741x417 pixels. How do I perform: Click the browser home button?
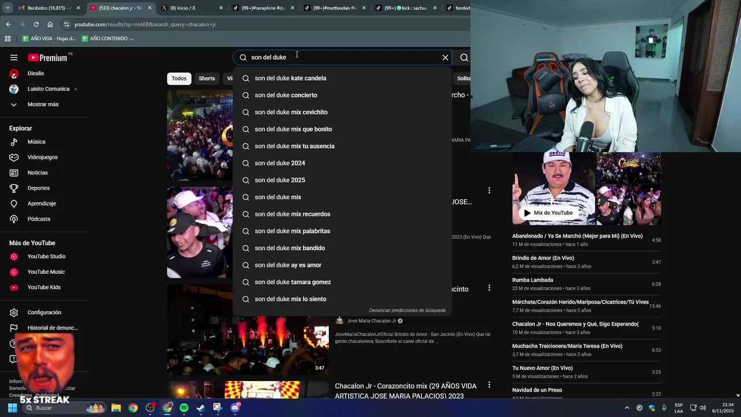(50, 24)
